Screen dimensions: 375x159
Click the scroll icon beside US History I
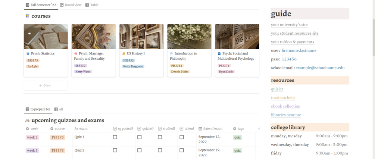tap(124, 54)
